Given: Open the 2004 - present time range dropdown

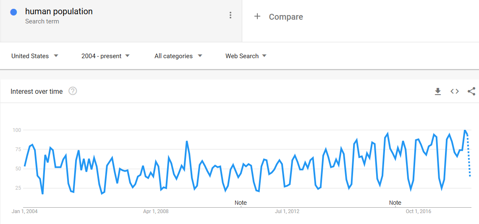Looking at the screenshot, I should point(106,56).
